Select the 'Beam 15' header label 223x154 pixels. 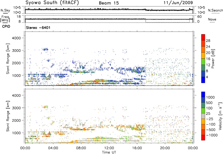click(109, 3)
